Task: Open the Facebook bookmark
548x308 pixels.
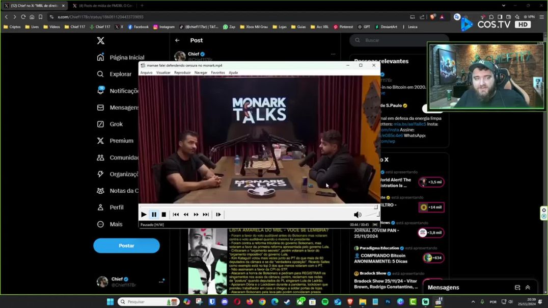Action: pyautogui.click(x=138, y=27)
